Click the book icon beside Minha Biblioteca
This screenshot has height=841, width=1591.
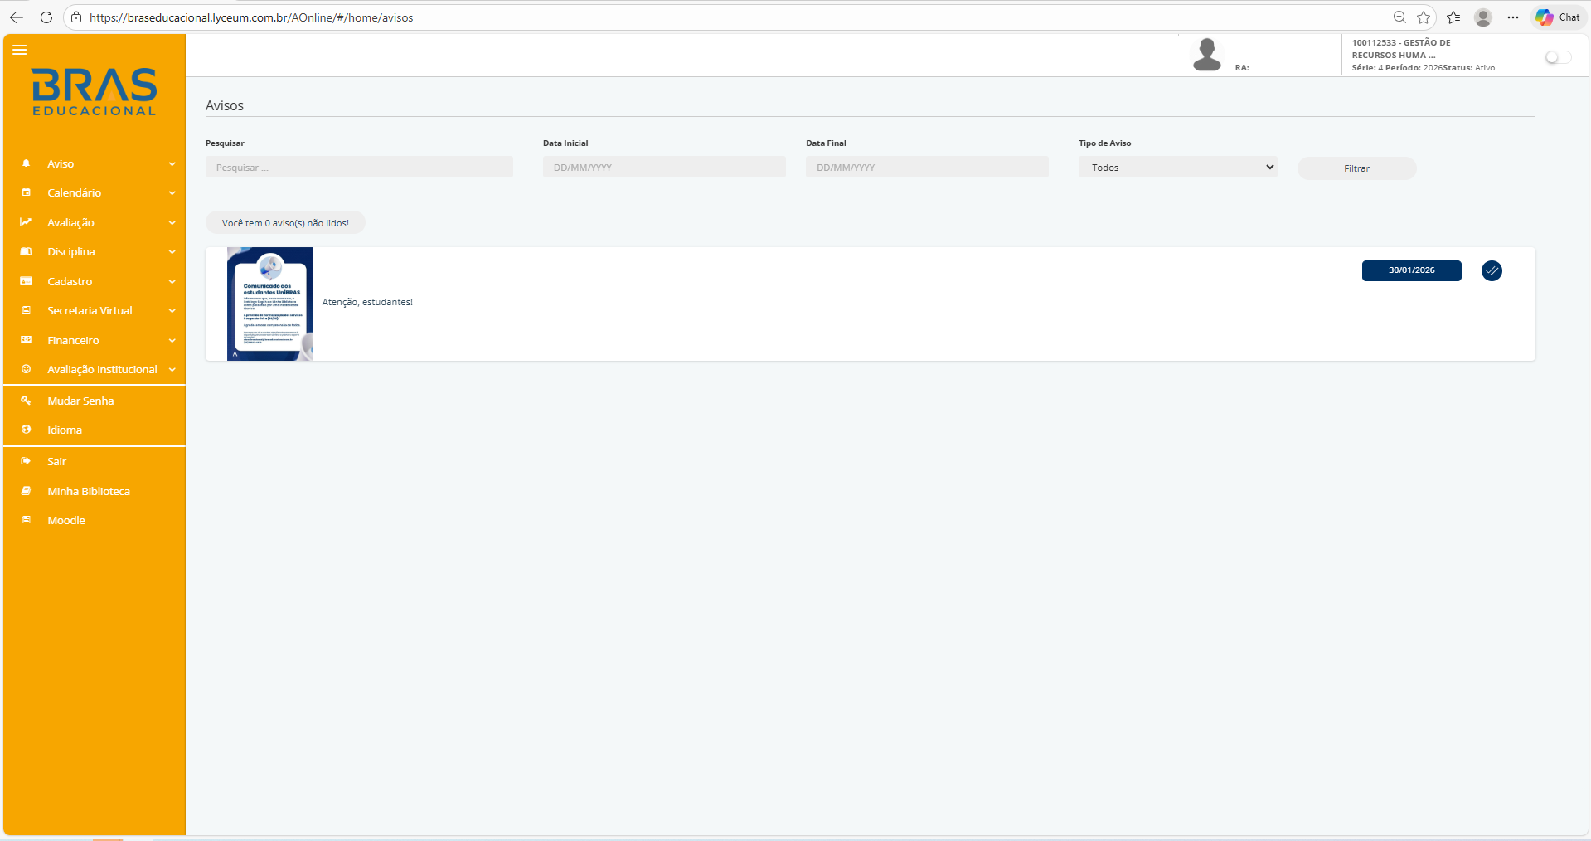[27, 491]
